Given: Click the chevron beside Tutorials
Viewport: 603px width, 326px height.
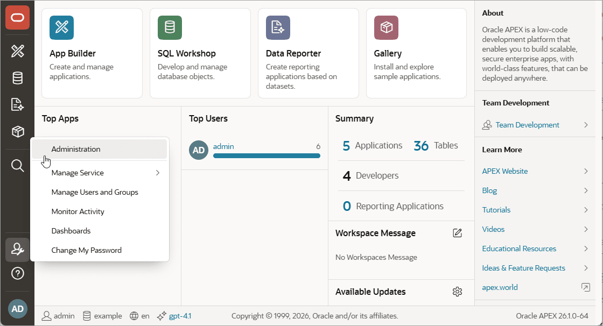Looking at the screenshot, I should tap(586, 210).
